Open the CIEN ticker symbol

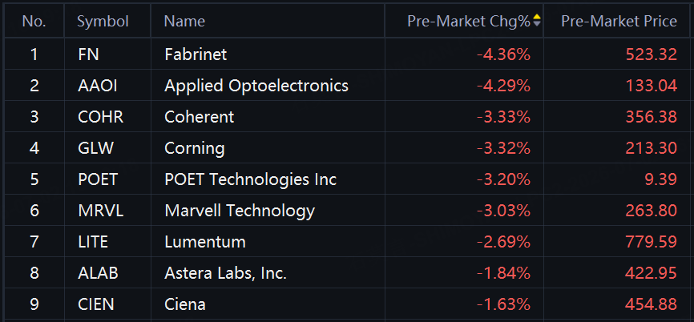coord(95,304)
